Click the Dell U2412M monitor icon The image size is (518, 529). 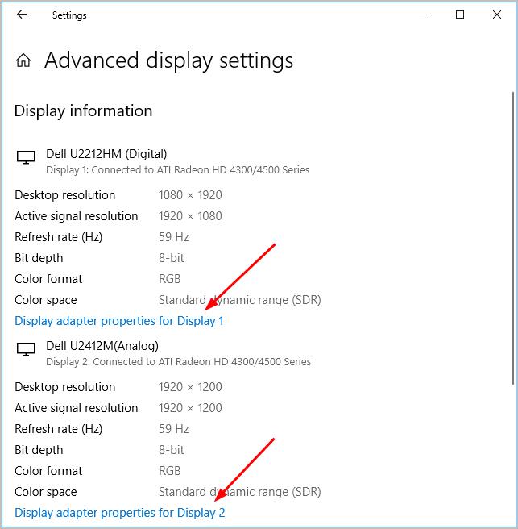click(26, 350)
